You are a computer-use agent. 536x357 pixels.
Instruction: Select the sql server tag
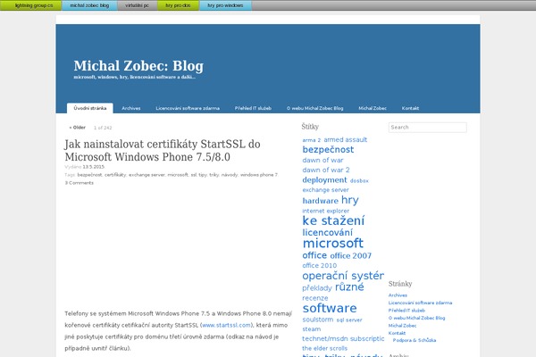click(x=349, y=320)
